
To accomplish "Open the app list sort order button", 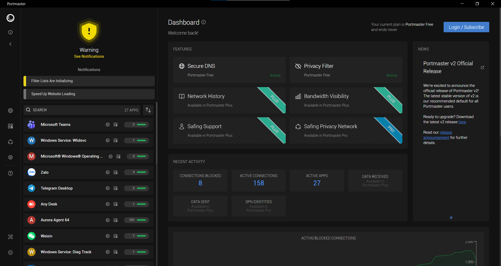I will (148, 110).
